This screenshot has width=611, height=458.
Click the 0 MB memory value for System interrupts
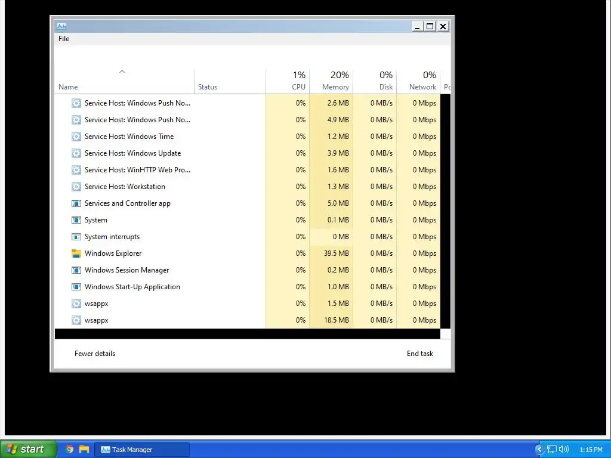coord(341,237)
